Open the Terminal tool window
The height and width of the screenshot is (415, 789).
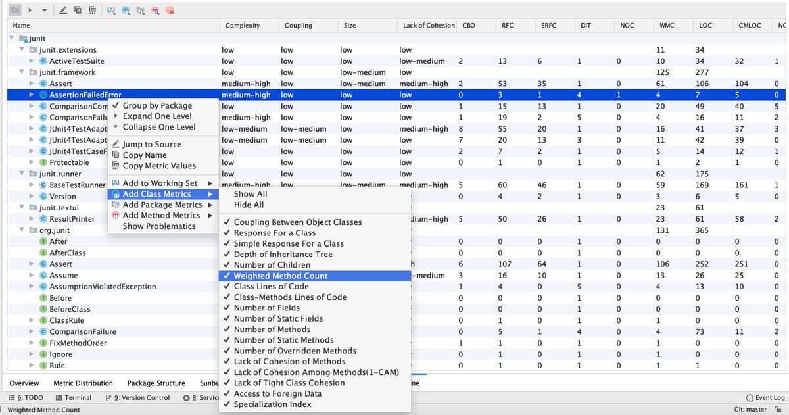pyautogui.click(x=74, y=398)
